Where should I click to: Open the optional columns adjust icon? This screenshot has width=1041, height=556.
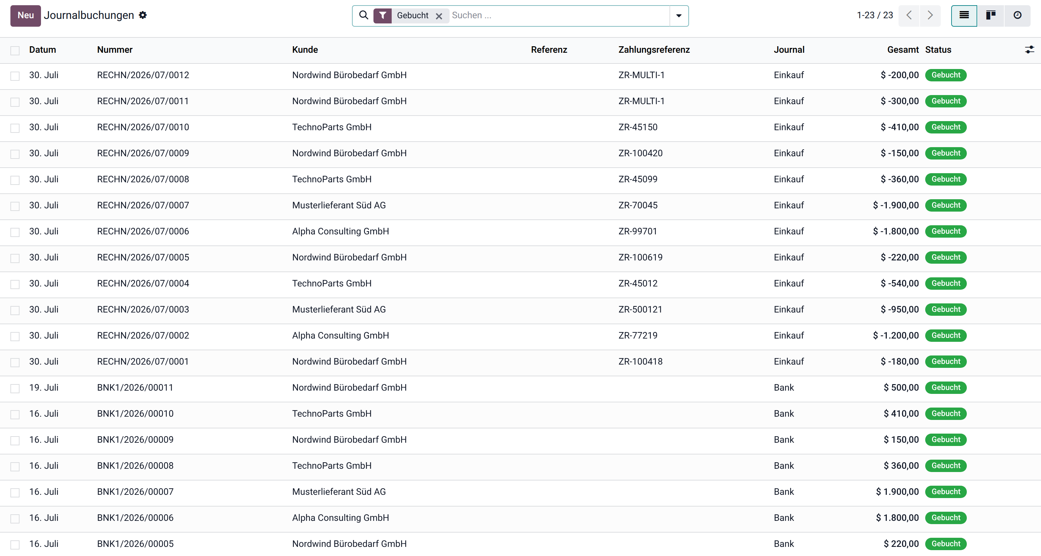pyautogui.click(x=1030, y=50)
